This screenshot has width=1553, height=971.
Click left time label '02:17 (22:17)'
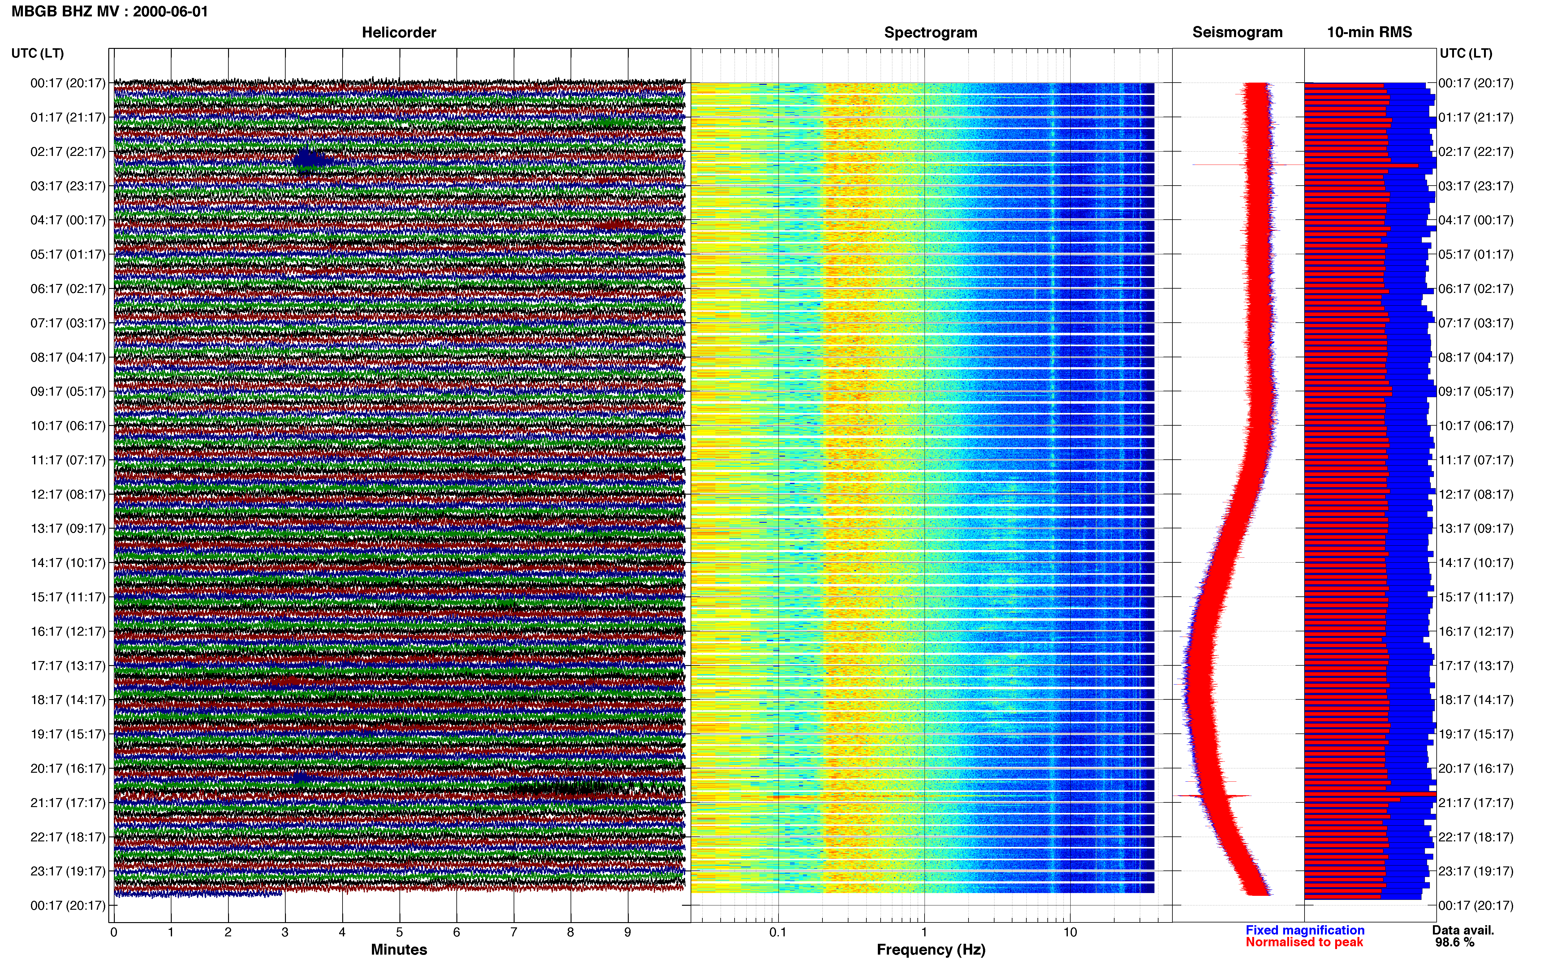click(68, 152)
